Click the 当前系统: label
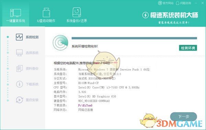 click(60, 69)
